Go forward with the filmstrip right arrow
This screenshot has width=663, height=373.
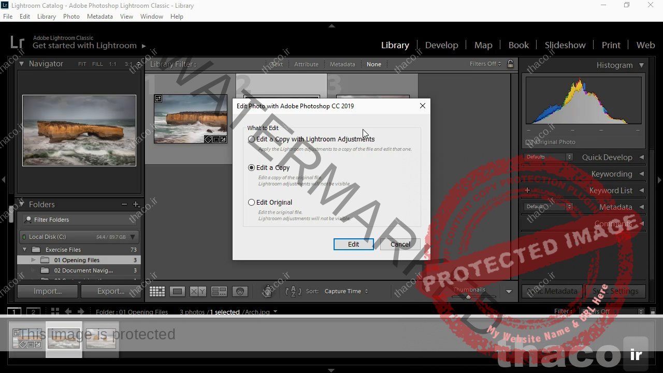pyautogui.click(x=81, y=311)
